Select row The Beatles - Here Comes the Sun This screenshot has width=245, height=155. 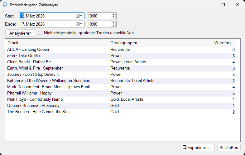[120, 112]
